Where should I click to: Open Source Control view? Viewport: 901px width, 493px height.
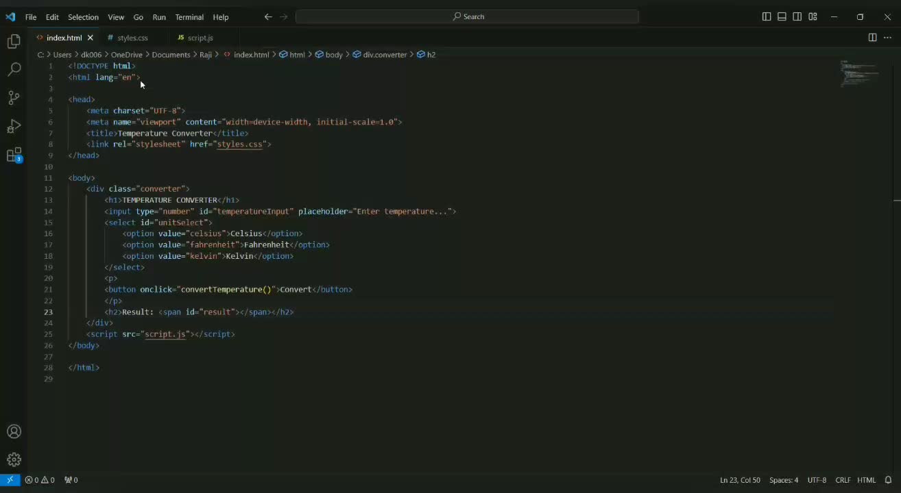(x=14, y=98)
